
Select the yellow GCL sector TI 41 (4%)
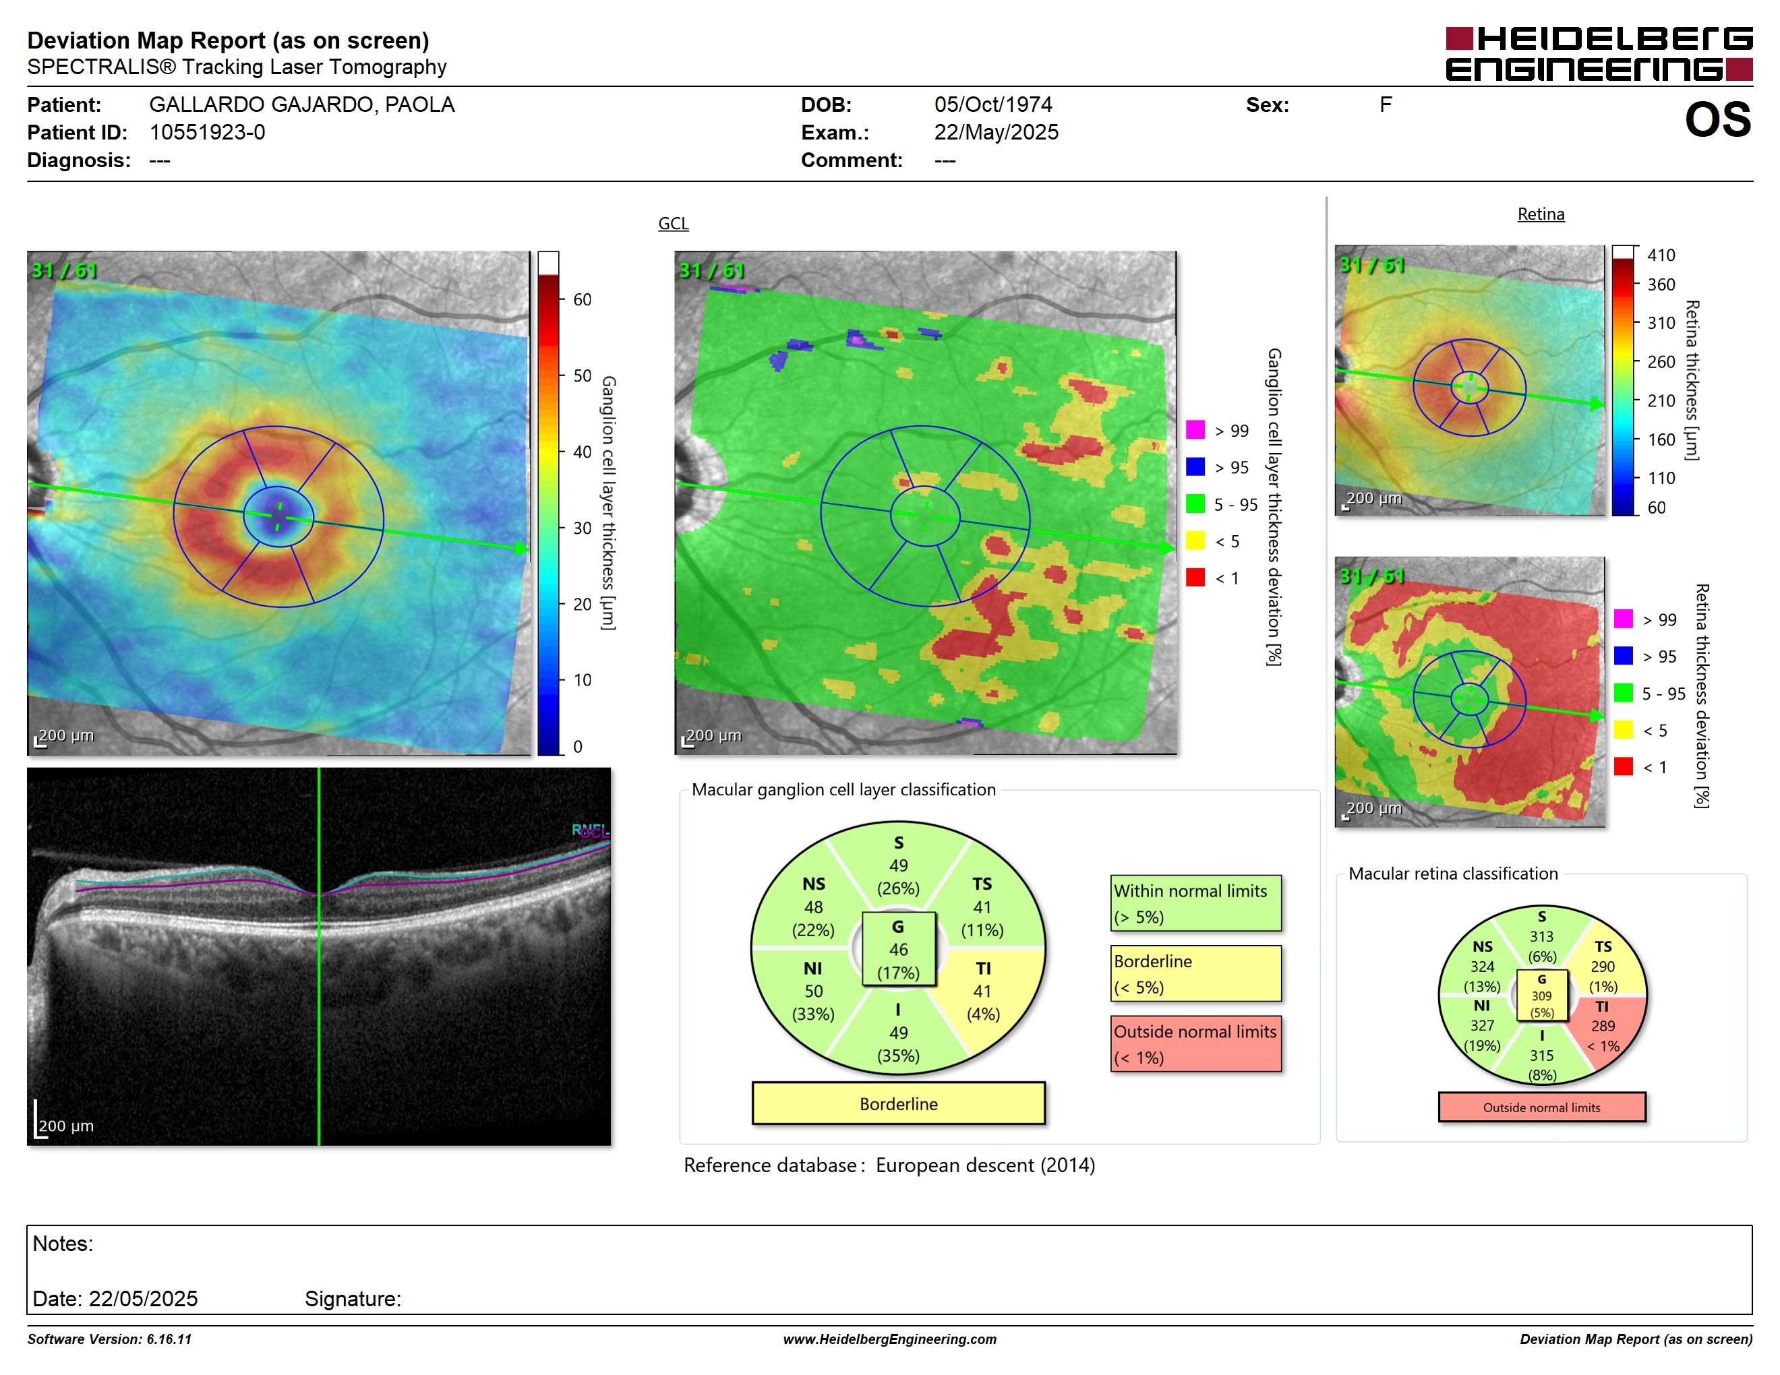point(983,991)
